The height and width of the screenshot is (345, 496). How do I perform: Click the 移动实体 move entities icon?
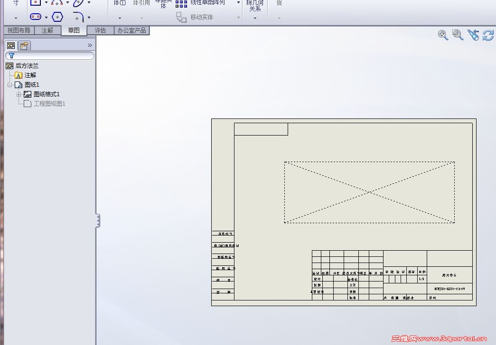181,17
